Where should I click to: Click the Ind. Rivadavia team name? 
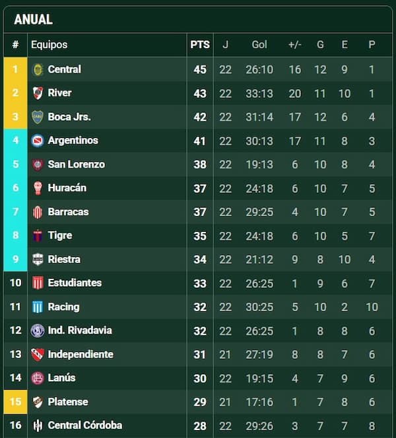[80, 330]
